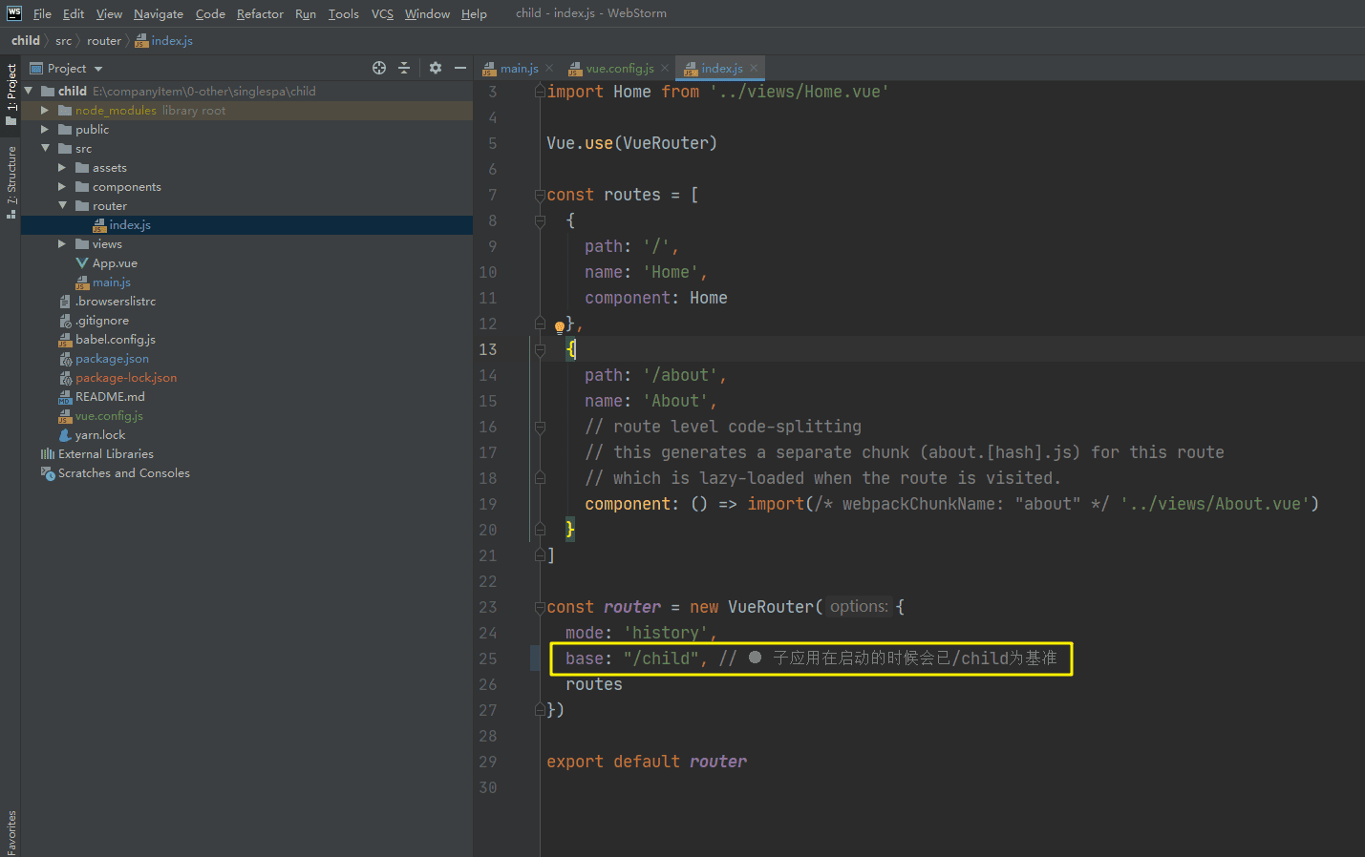Collapse the router folder
The width and height of the screenshot is (1365, 857).
tap(62, 206)
